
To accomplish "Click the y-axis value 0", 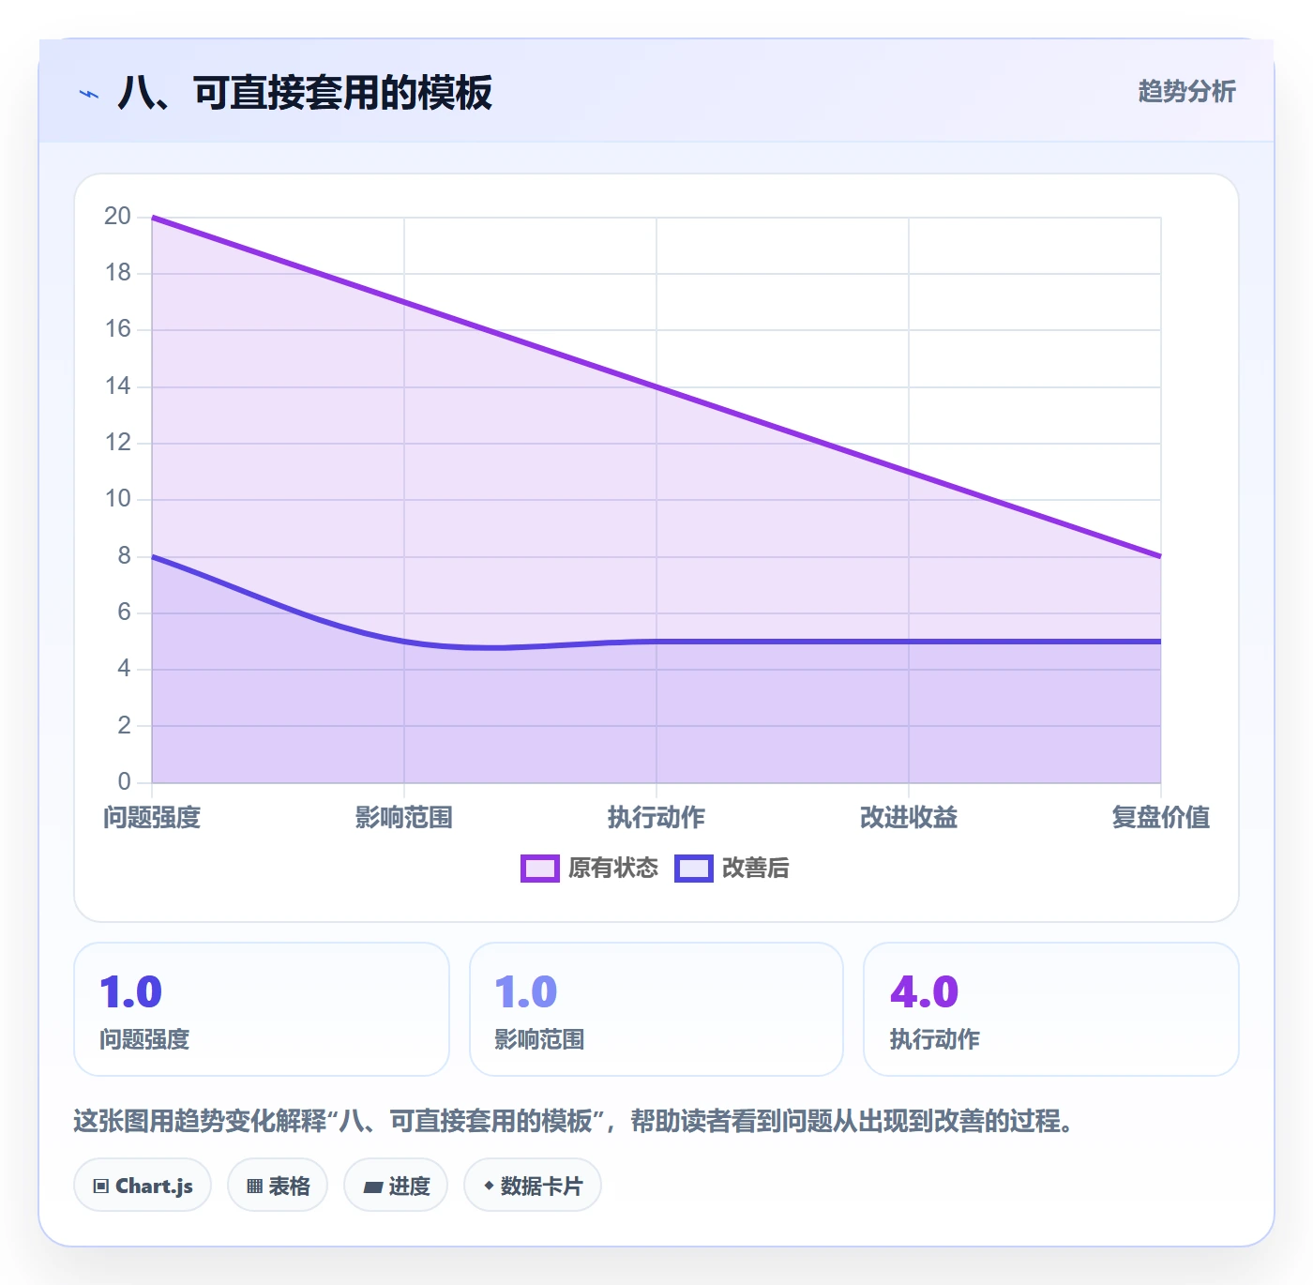I will pos(124,782).
